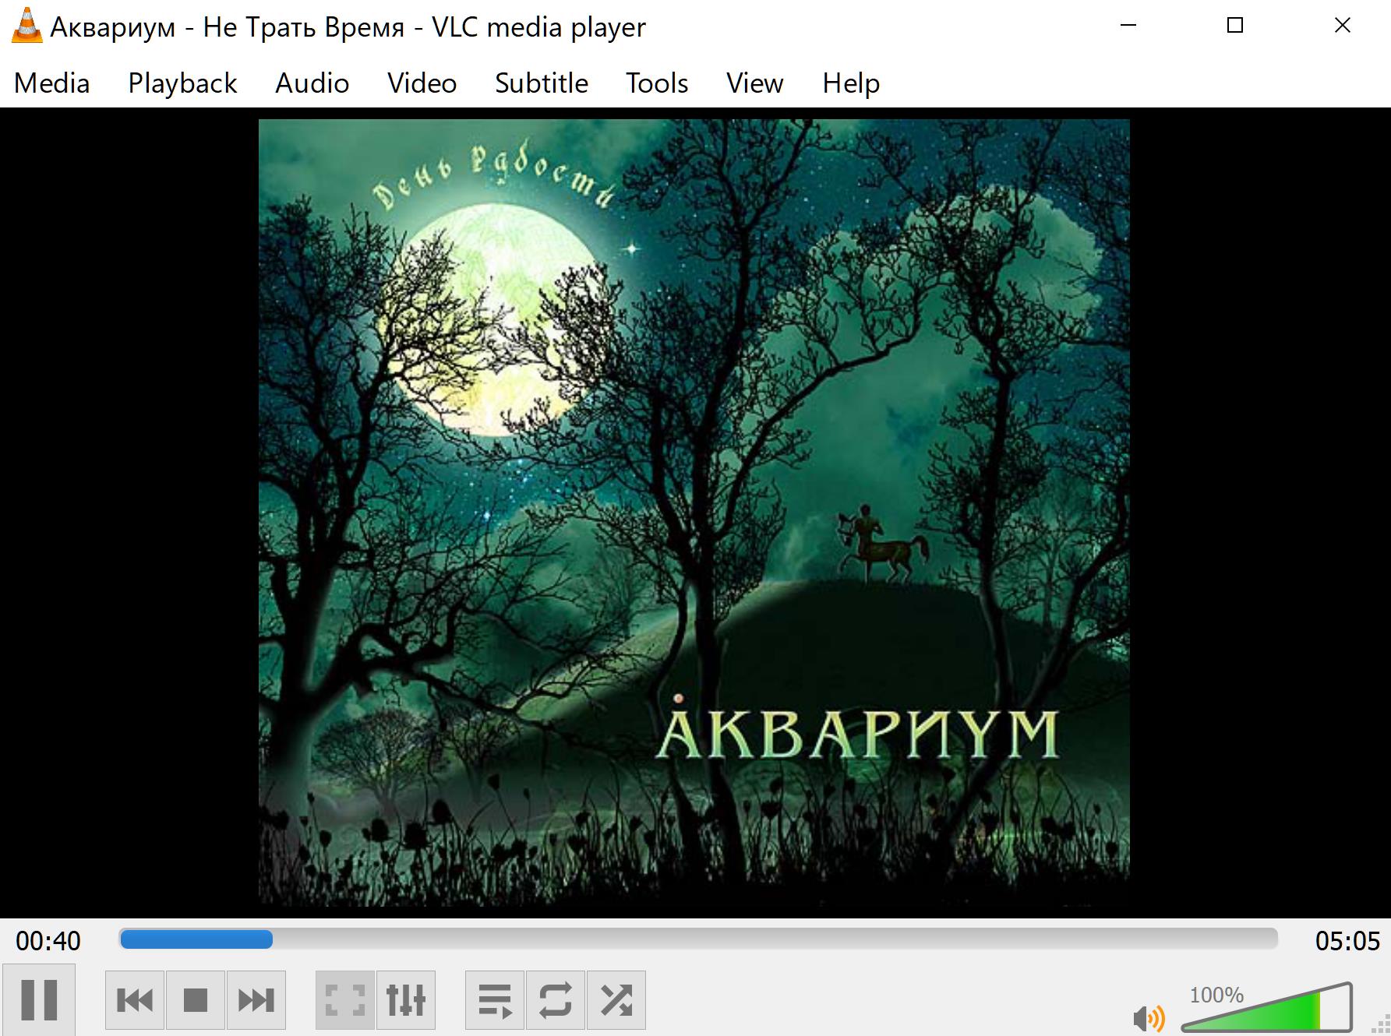The image size is (1391, 1036).
Task: Click the 05:05 total time label
Action: (x=1347, y=941)
